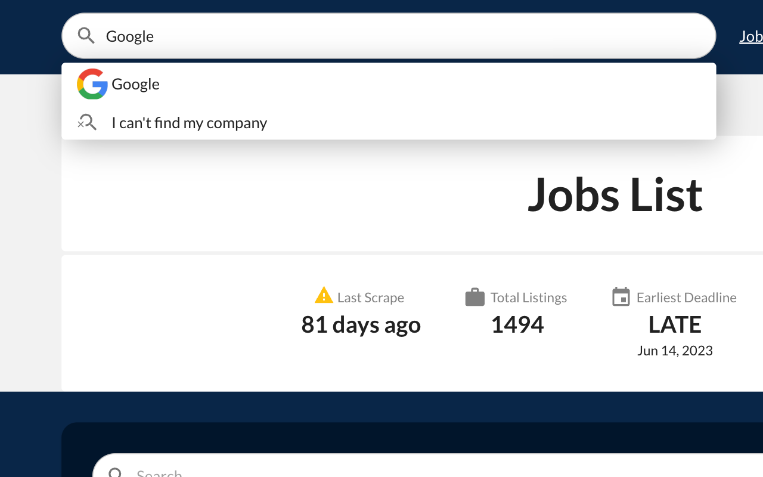Click the 1494 total listings count
Image resolution: width=763 pixels, height=477 pixels.
(x=517, y=325)
